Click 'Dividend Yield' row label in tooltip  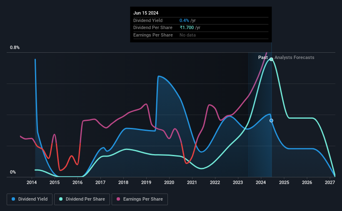click(x=148, y=20)
